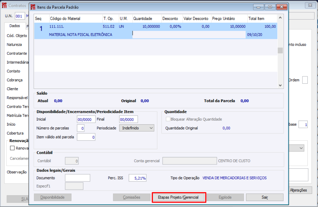Click the Número de parcelas field

click(81, 128)
